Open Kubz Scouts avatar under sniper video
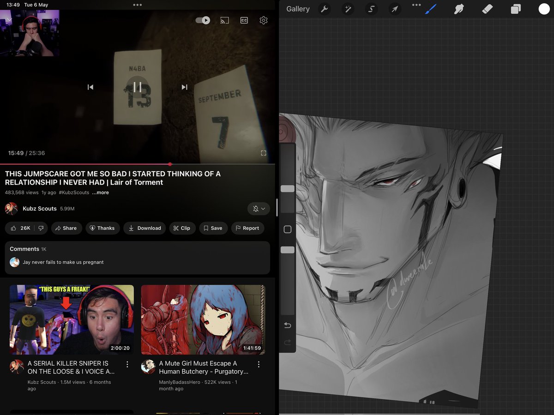 pos(17,367)
